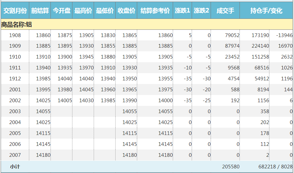This screenshot has height=173, width=294.
Task: Click delivery month 1912 cell
Action: (15, 79)
